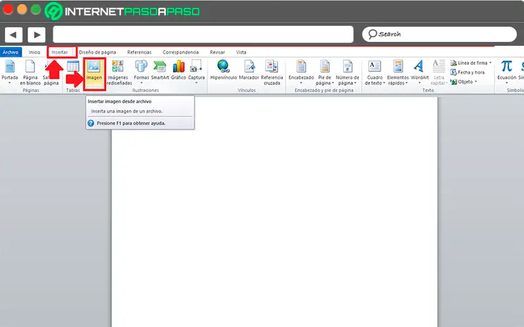Open Número de página options
Image resolution: width=524 pixels, height=327 pixels.
pos(347,73)
